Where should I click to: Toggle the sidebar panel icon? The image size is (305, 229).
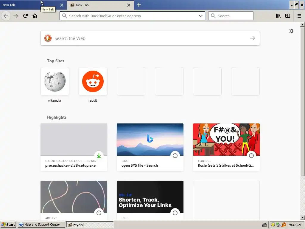(288, 16)
